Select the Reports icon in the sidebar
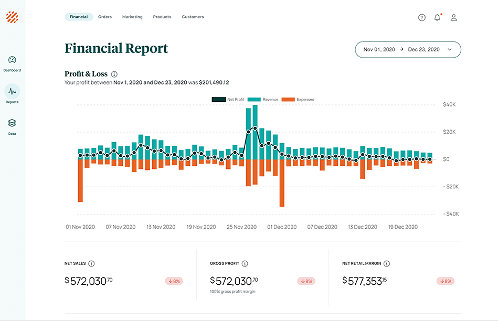This screenshot has width=498, height=321. [12, 92]
